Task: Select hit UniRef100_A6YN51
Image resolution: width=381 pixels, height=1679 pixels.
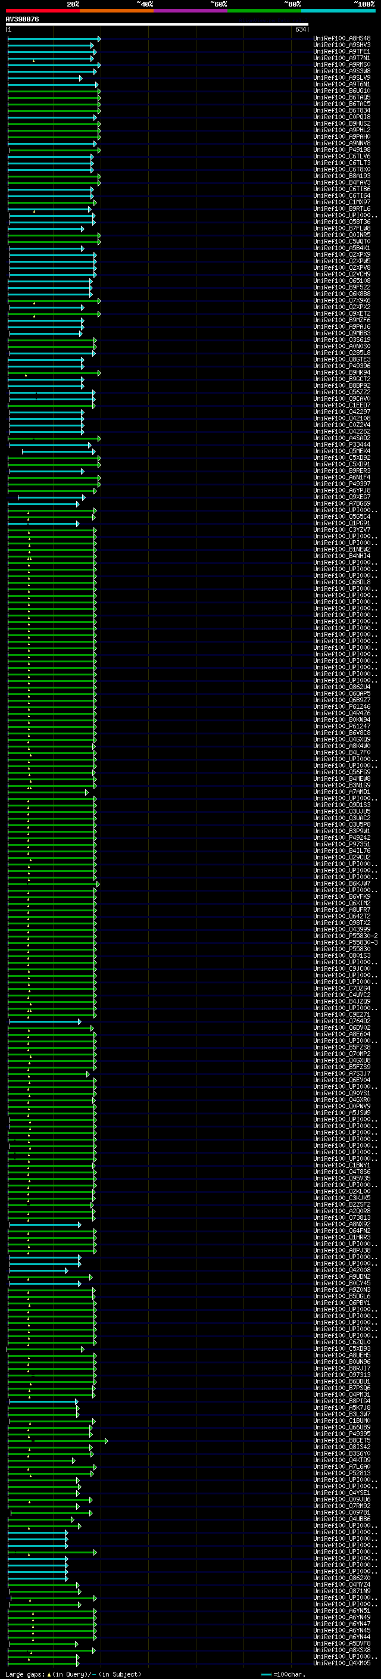Action: (342, 1611)
